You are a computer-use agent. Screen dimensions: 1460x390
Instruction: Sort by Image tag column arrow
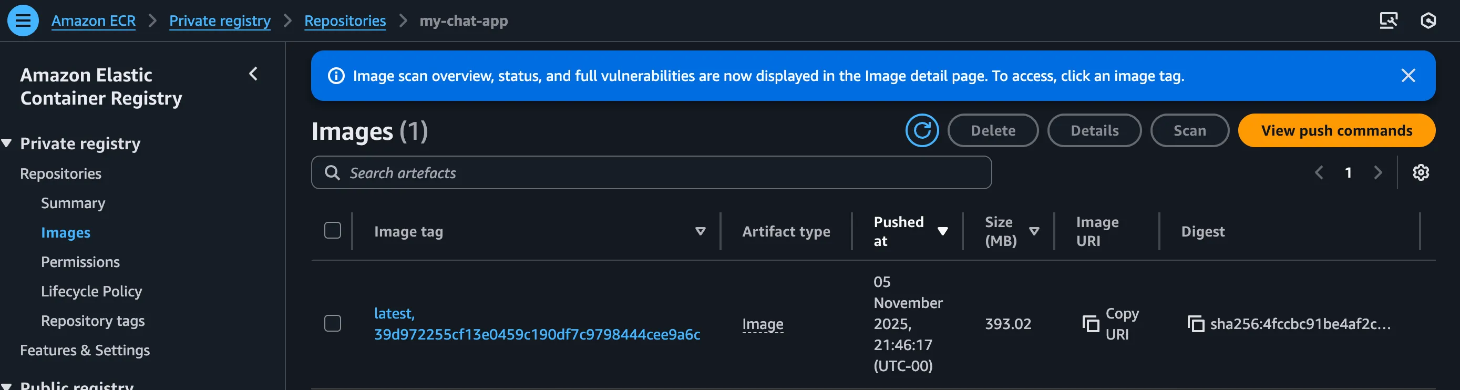tap(700, 231)
